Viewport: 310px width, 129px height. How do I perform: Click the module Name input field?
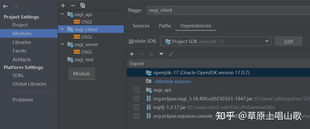click(x=227, y=10)
